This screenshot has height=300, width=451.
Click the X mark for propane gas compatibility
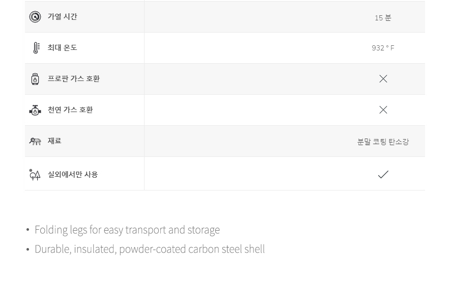pos(383,79)
